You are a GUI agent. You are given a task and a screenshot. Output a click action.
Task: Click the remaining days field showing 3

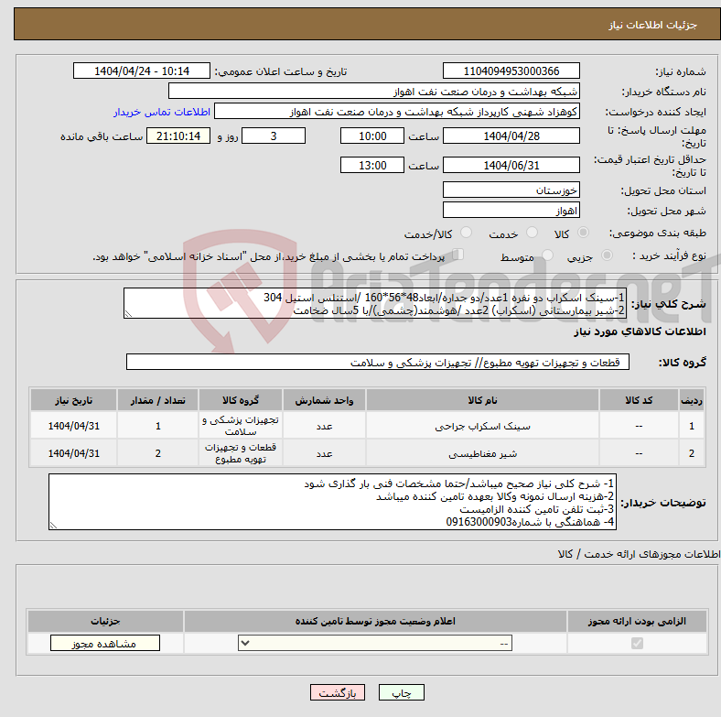coord(274,136)
